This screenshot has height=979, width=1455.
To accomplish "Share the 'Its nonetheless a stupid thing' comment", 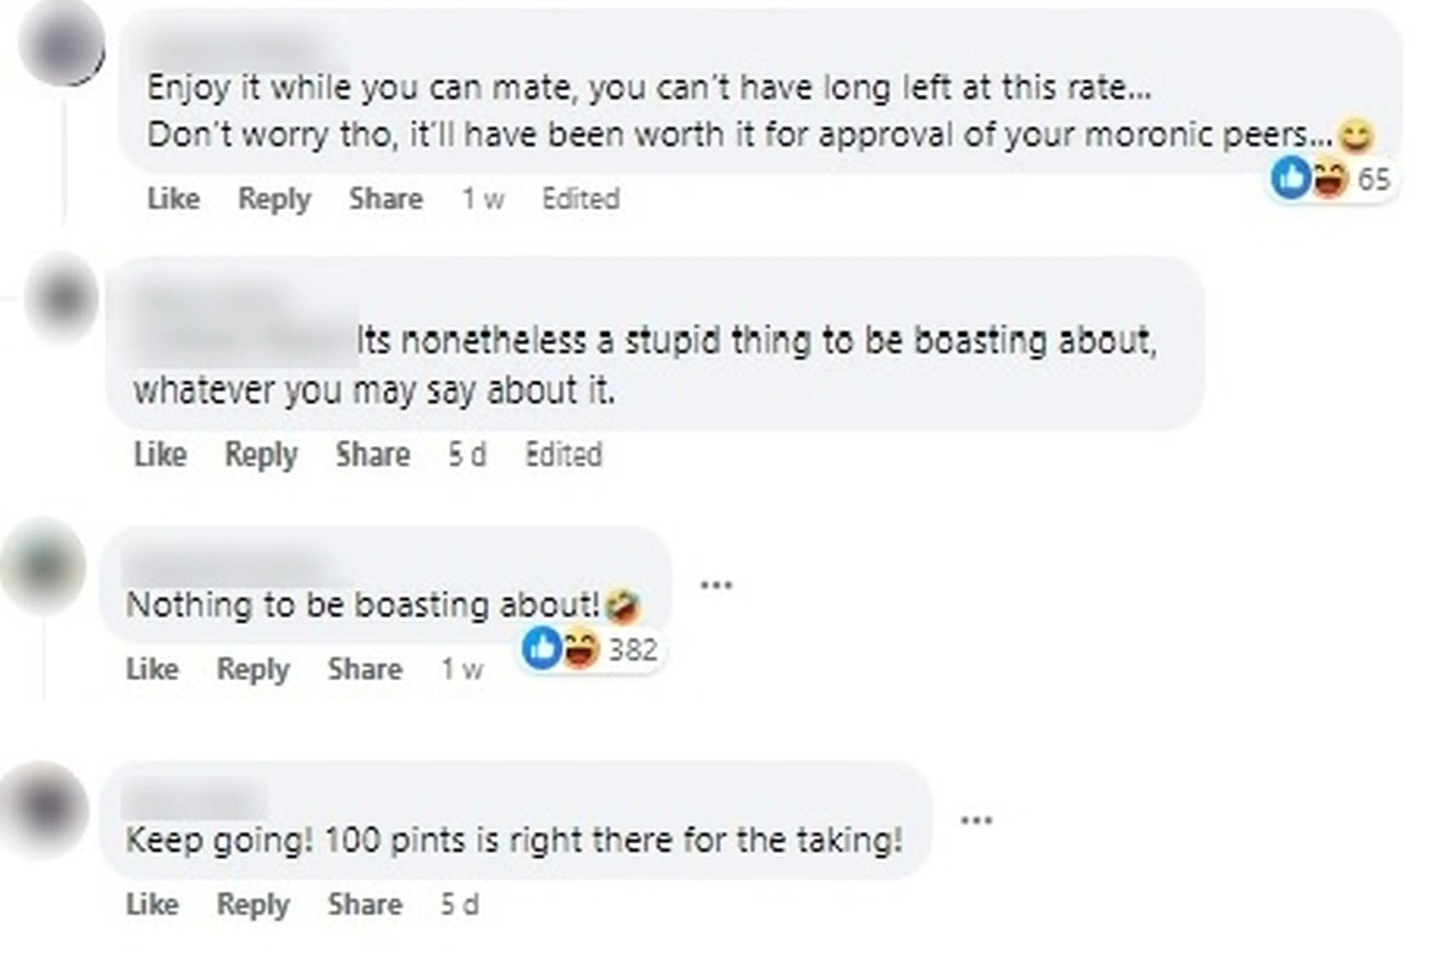I will pos(373,455).
